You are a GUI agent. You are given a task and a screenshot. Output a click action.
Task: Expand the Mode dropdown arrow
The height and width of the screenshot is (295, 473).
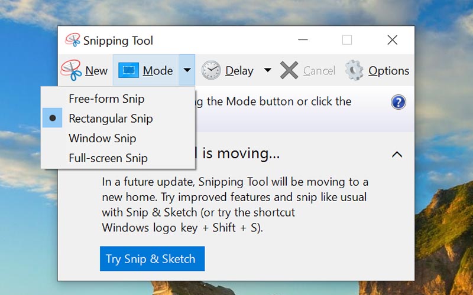[x=187, y=70]
